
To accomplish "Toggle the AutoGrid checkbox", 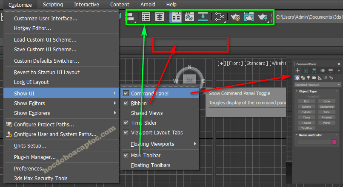I will pyautogui.click(x=306, y=96).
